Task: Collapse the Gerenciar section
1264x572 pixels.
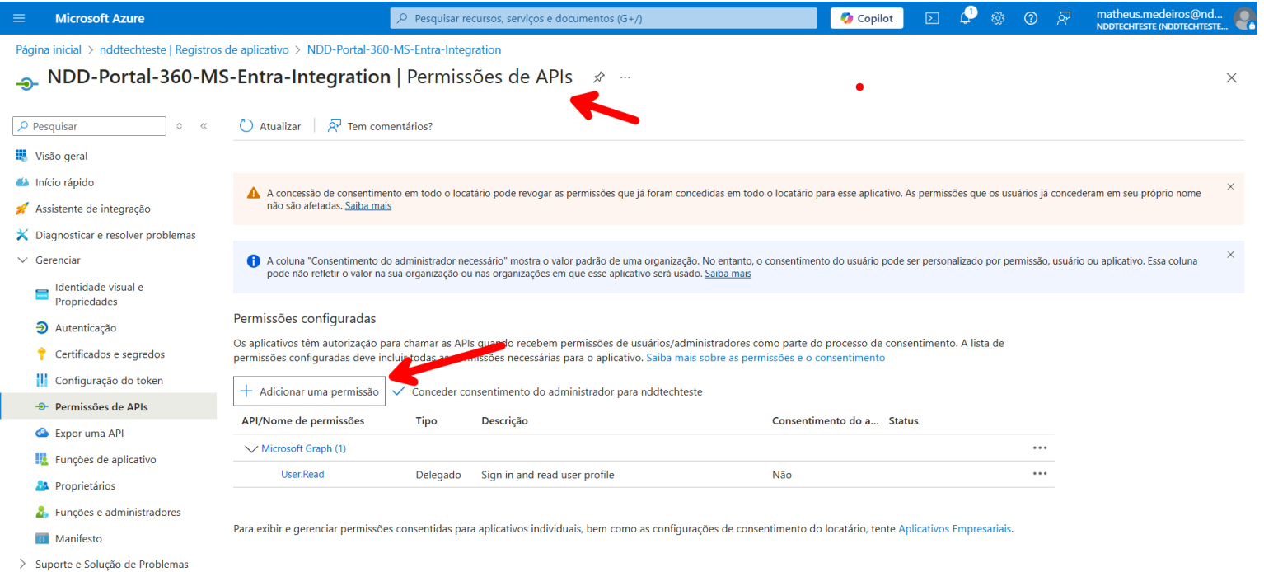Action: click(x=22, y=260)
